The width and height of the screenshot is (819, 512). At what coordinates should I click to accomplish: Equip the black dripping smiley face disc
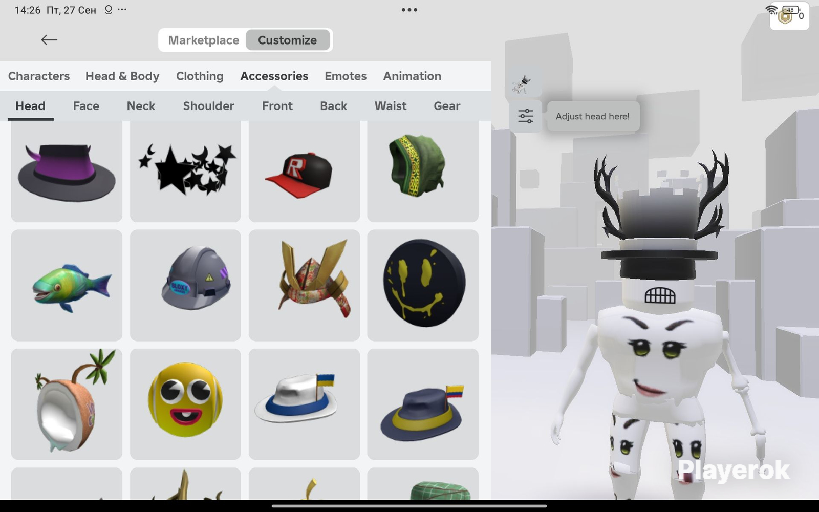pos(423,285)
